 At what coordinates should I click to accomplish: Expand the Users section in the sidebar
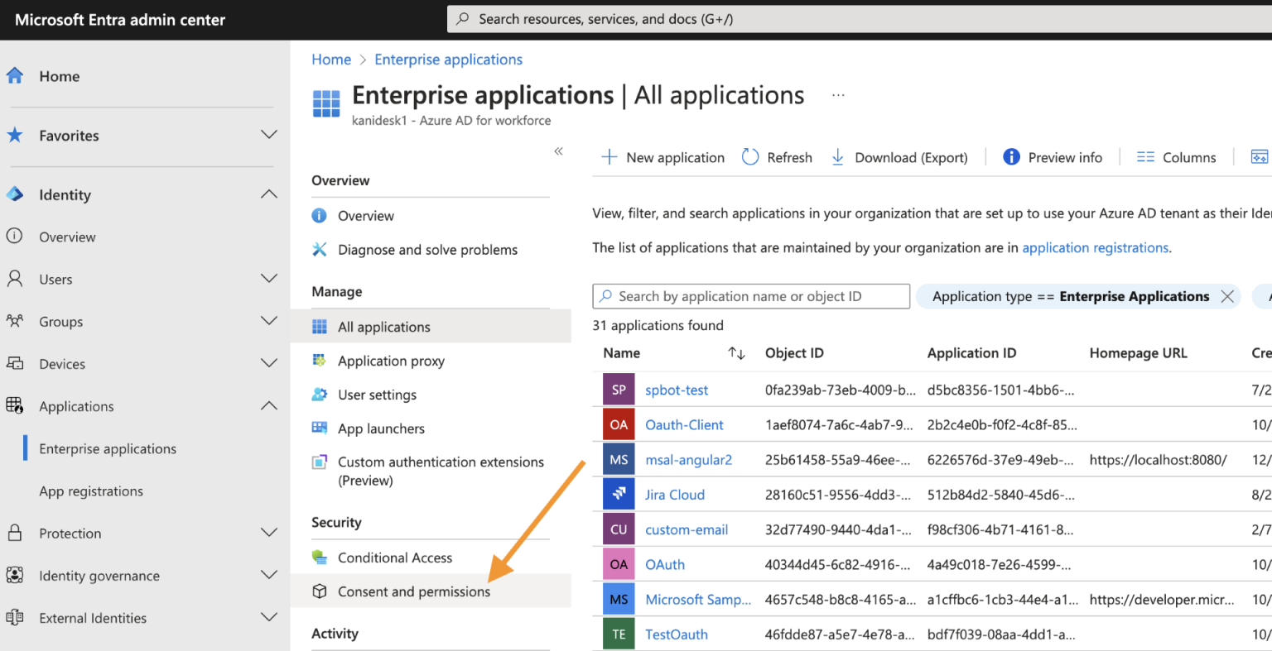(268, 279)
